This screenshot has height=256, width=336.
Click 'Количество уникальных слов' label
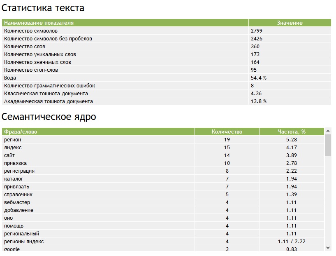pos(40,54)
